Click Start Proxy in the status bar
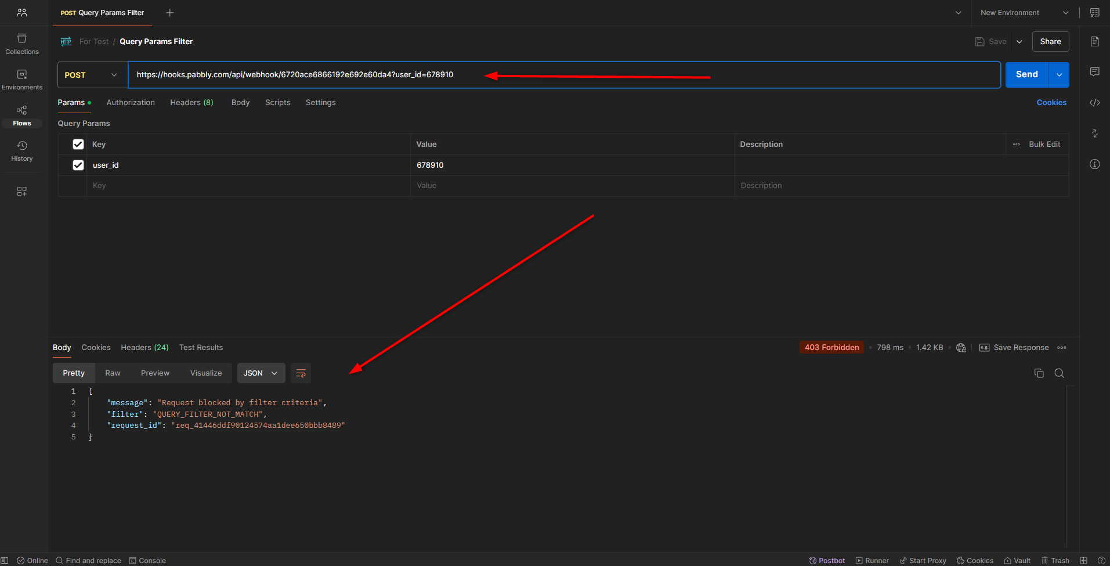This screenshot has height=566, width=1110. point(923,560)
